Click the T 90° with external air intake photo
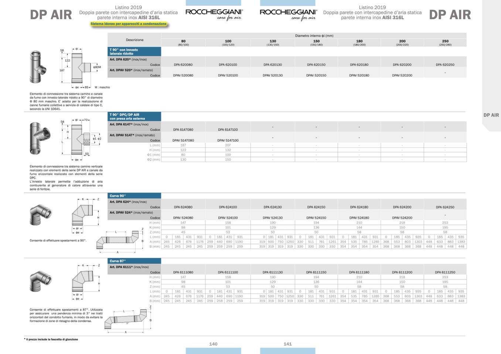The height and width of the screenshot is (354, 501). [38, 138]
